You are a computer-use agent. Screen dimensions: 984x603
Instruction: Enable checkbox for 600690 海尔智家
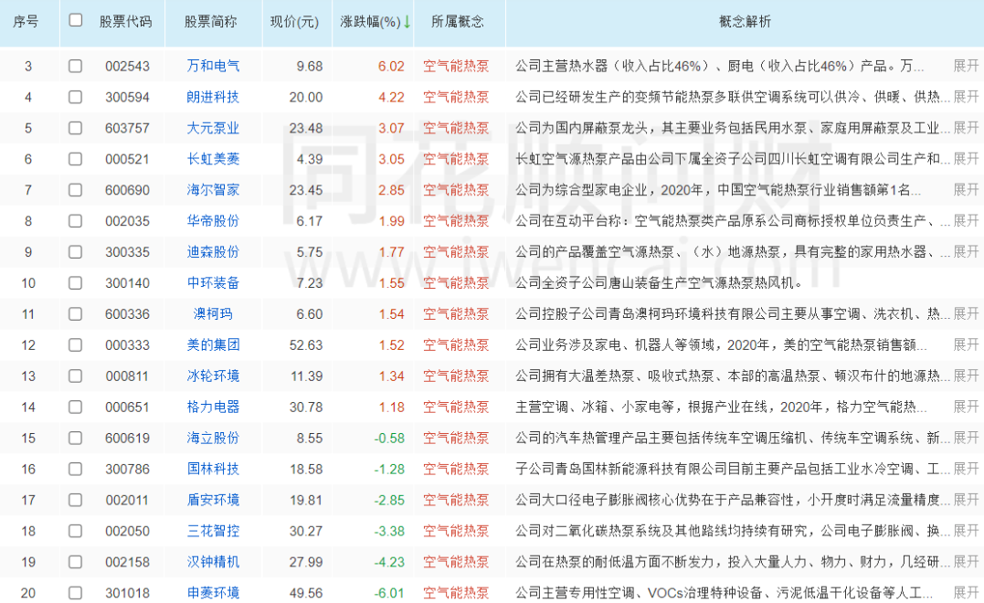[x=75, y=189]
